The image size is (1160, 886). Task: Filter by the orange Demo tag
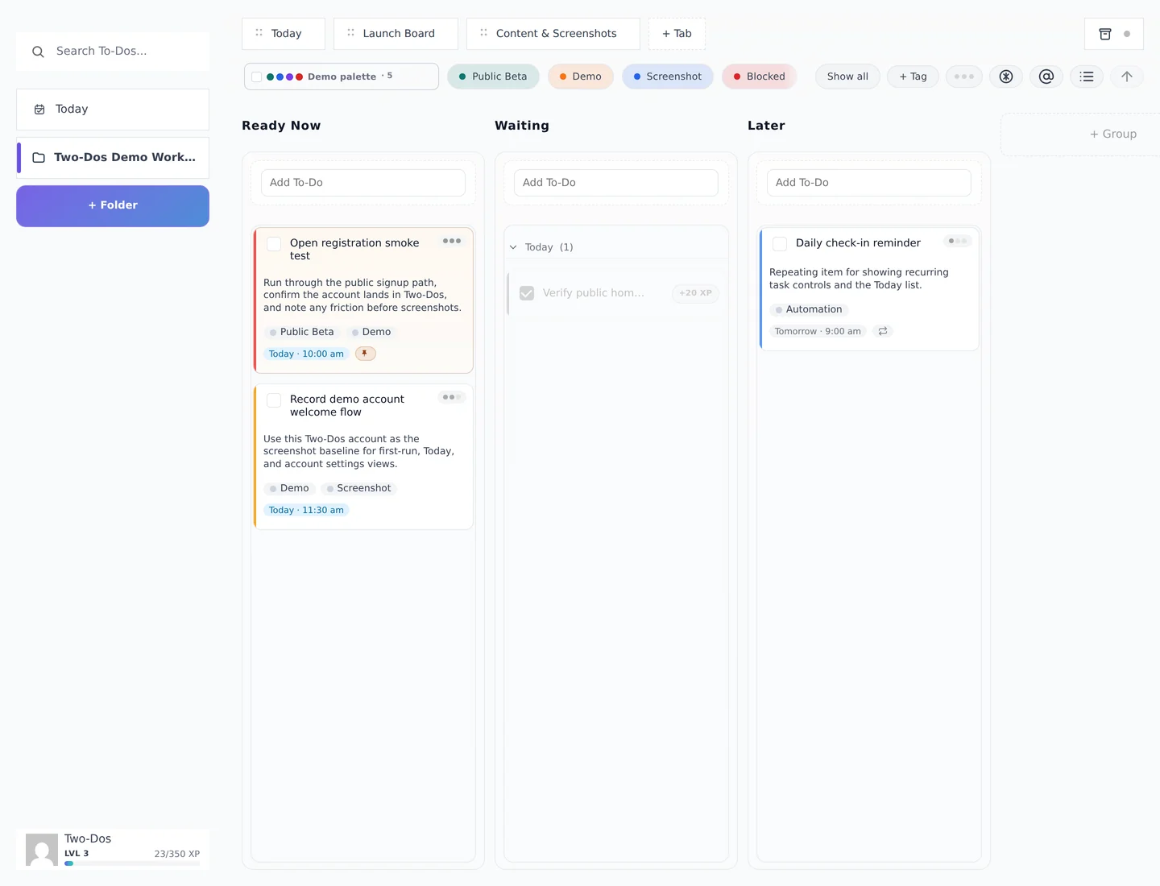(x=581, y=77)
